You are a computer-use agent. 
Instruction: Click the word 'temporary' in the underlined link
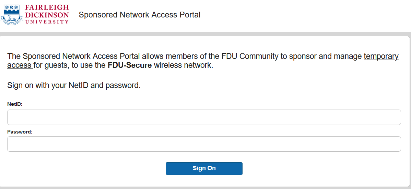(381, 56)
